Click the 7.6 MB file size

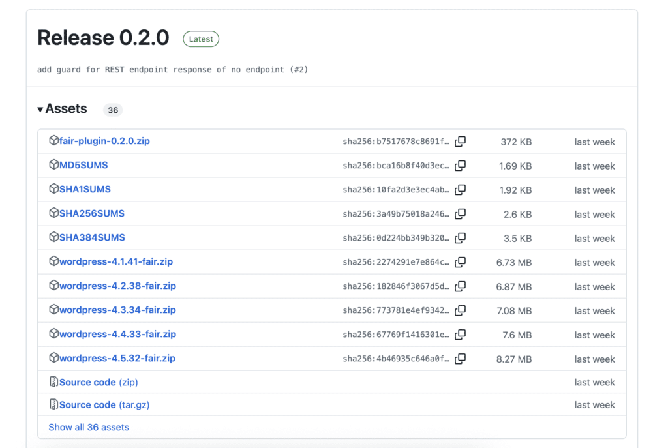click(x=517, y=335)
